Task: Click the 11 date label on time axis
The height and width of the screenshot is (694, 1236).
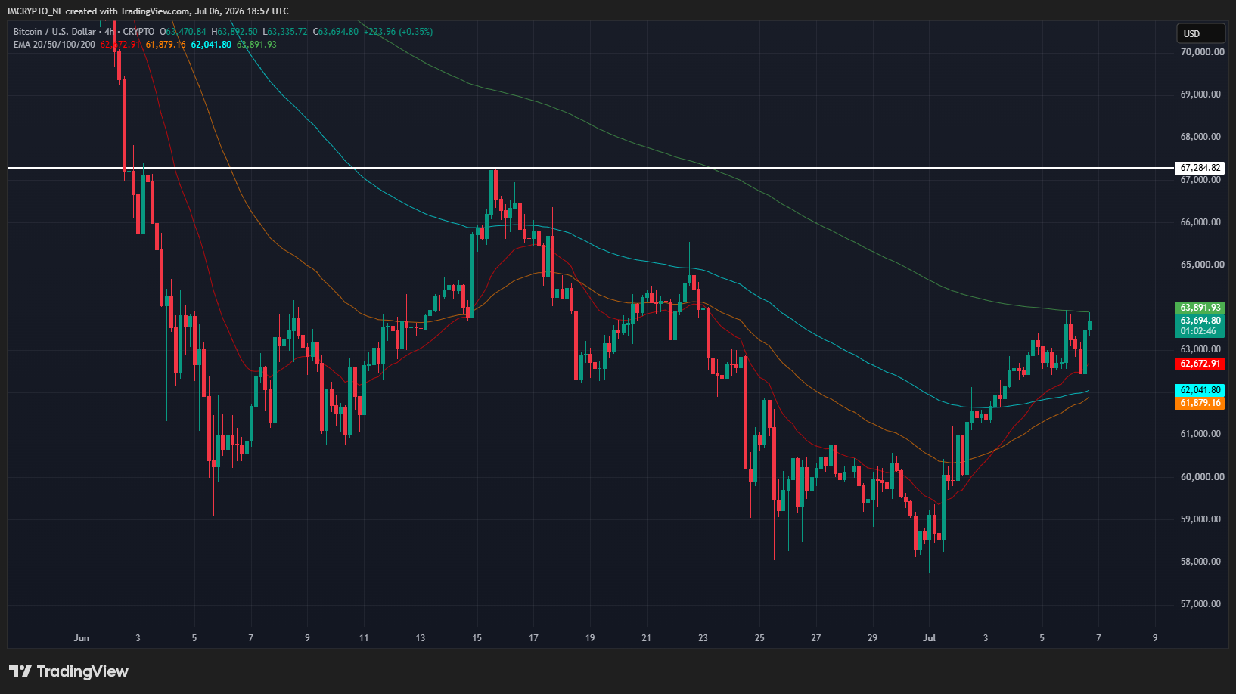Action: (x=364, y=638)
